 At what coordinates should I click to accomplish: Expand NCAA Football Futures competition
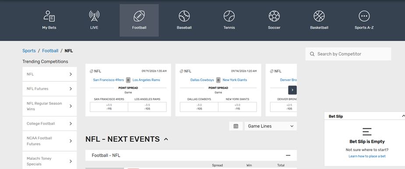[49, 141]
